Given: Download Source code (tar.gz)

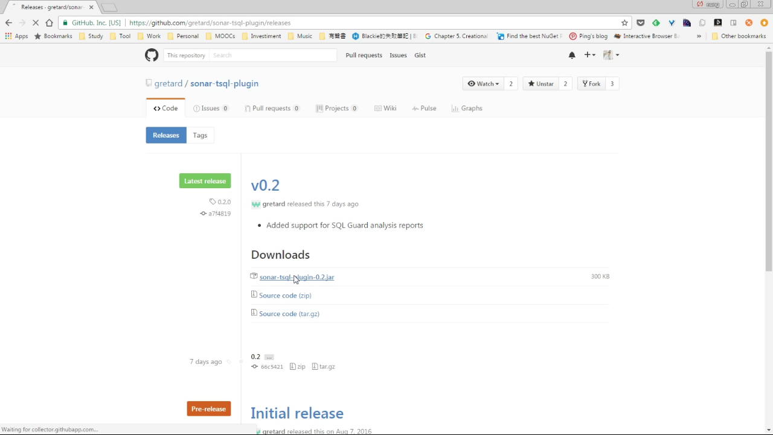Looking at the screenshot, I should (x=289, y=314).
